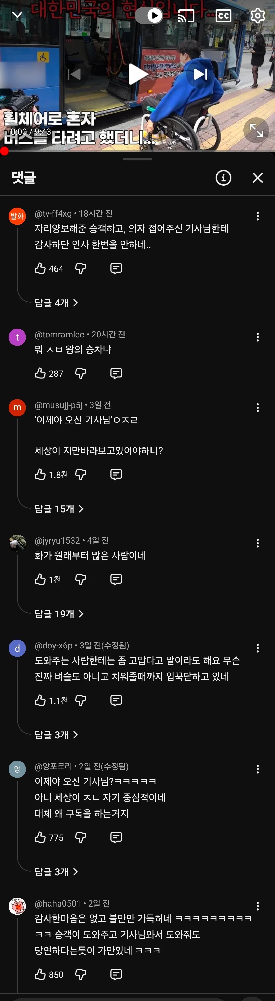Open the @앙포로리 channel username link

click(53, 766)
